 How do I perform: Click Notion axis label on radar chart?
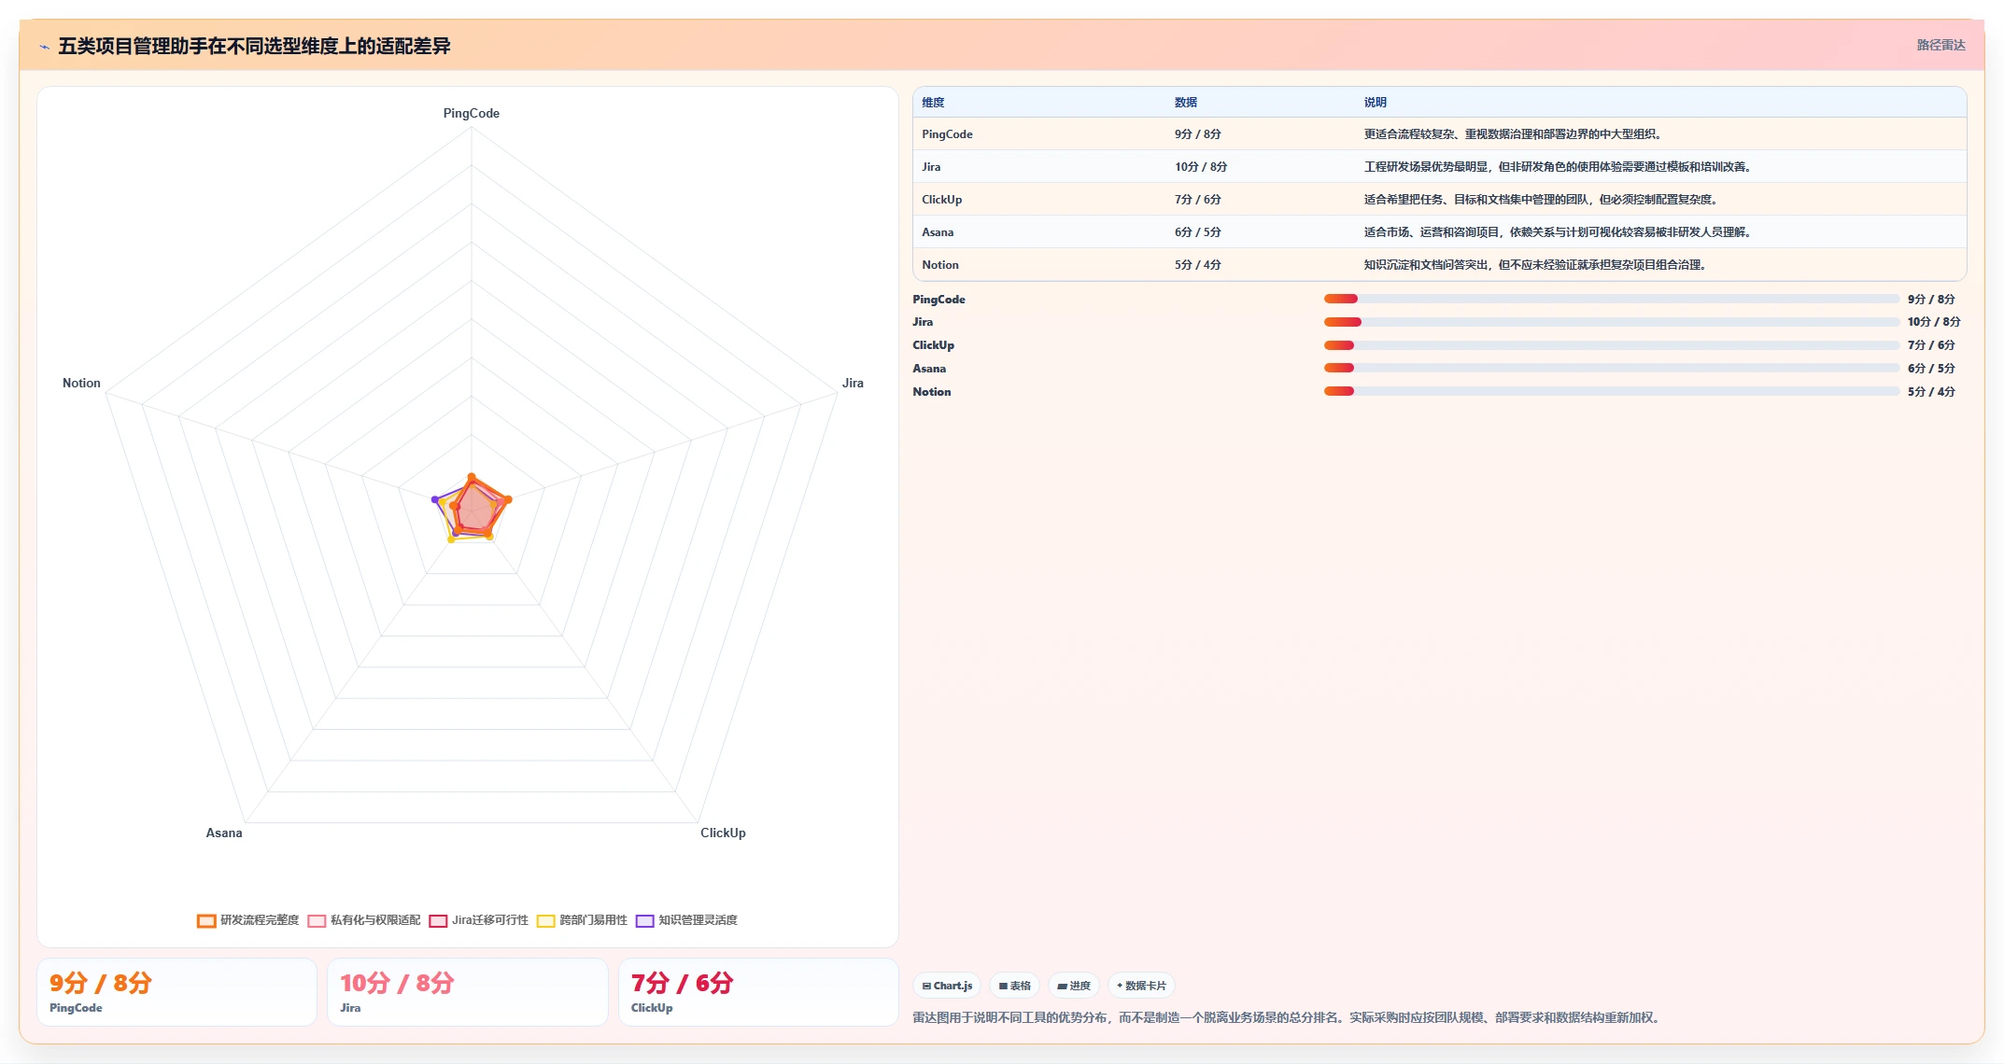81,384
